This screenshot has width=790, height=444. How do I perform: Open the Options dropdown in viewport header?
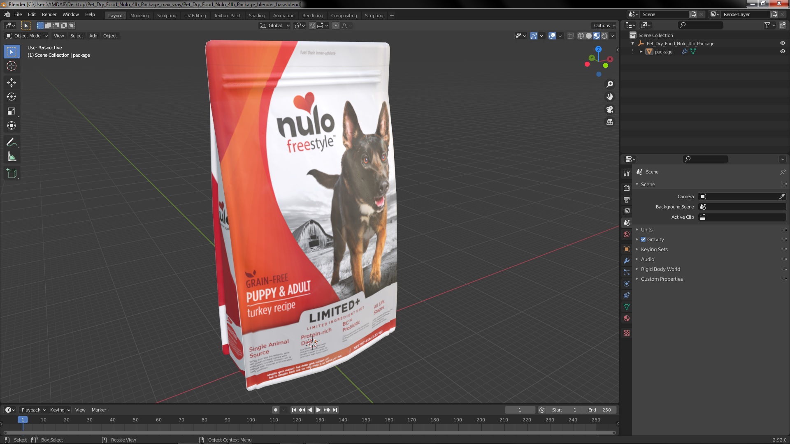(x=604, y=25)
